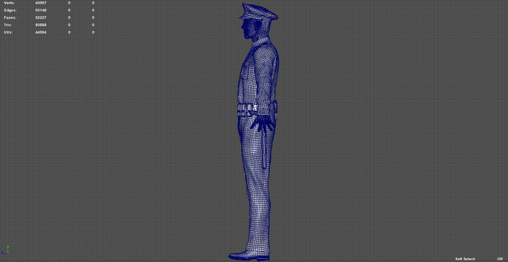Image resolution: width=508 pixels, height=262 pixels.
Task: Click the "Tris:" heads-up label
Action: pos(8,25)
